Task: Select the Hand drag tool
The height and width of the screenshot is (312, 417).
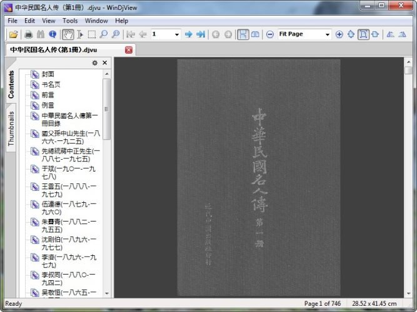Action: click(x=68, y=34)
